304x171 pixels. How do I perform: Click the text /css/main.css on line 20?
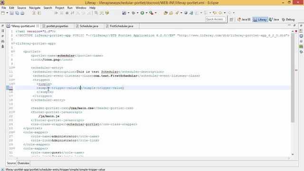(x=81, y=108)
